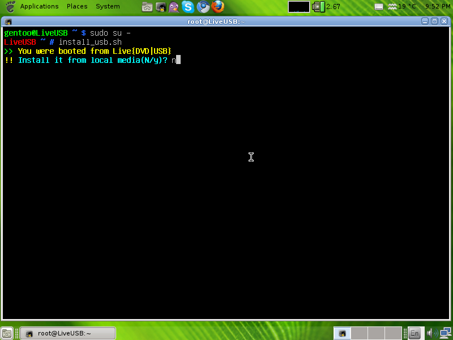Open the Applications menu
Screen dimensions: 453x340
39,6
